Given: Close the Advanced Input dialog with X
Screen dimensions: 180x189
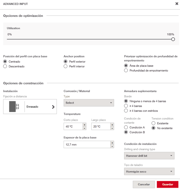Looking at the screenshot, I should pos(177,4).
